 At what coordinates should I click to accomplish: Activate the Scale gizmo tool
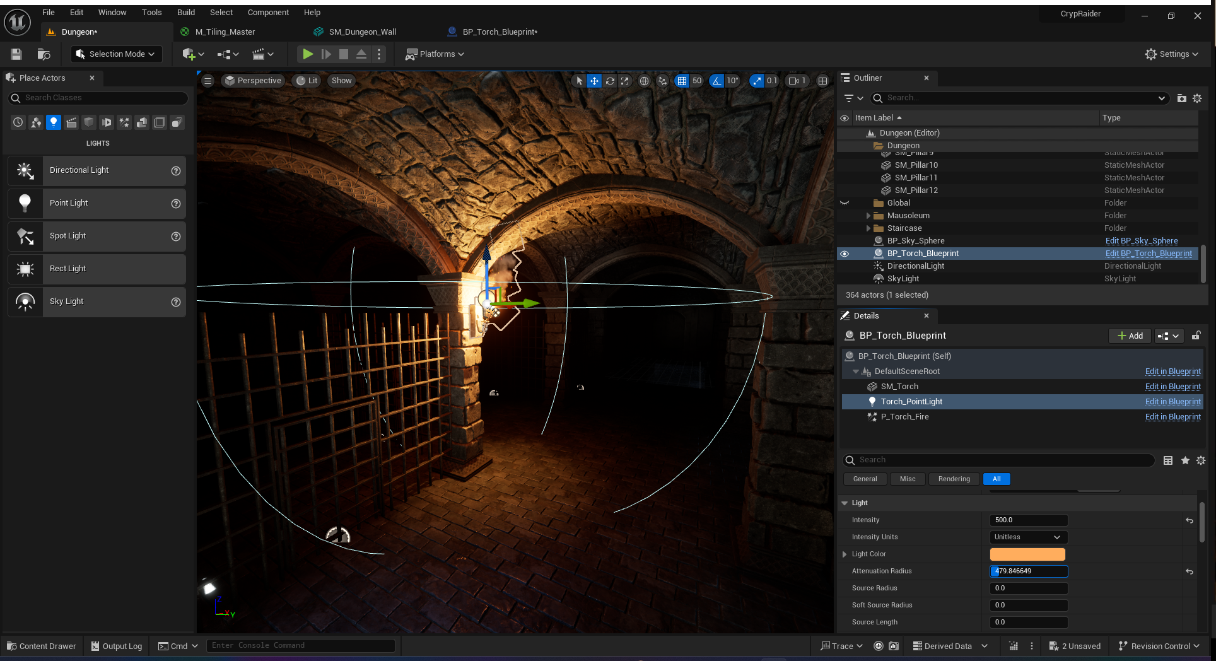pyautogui.click(x=624, y=81)
